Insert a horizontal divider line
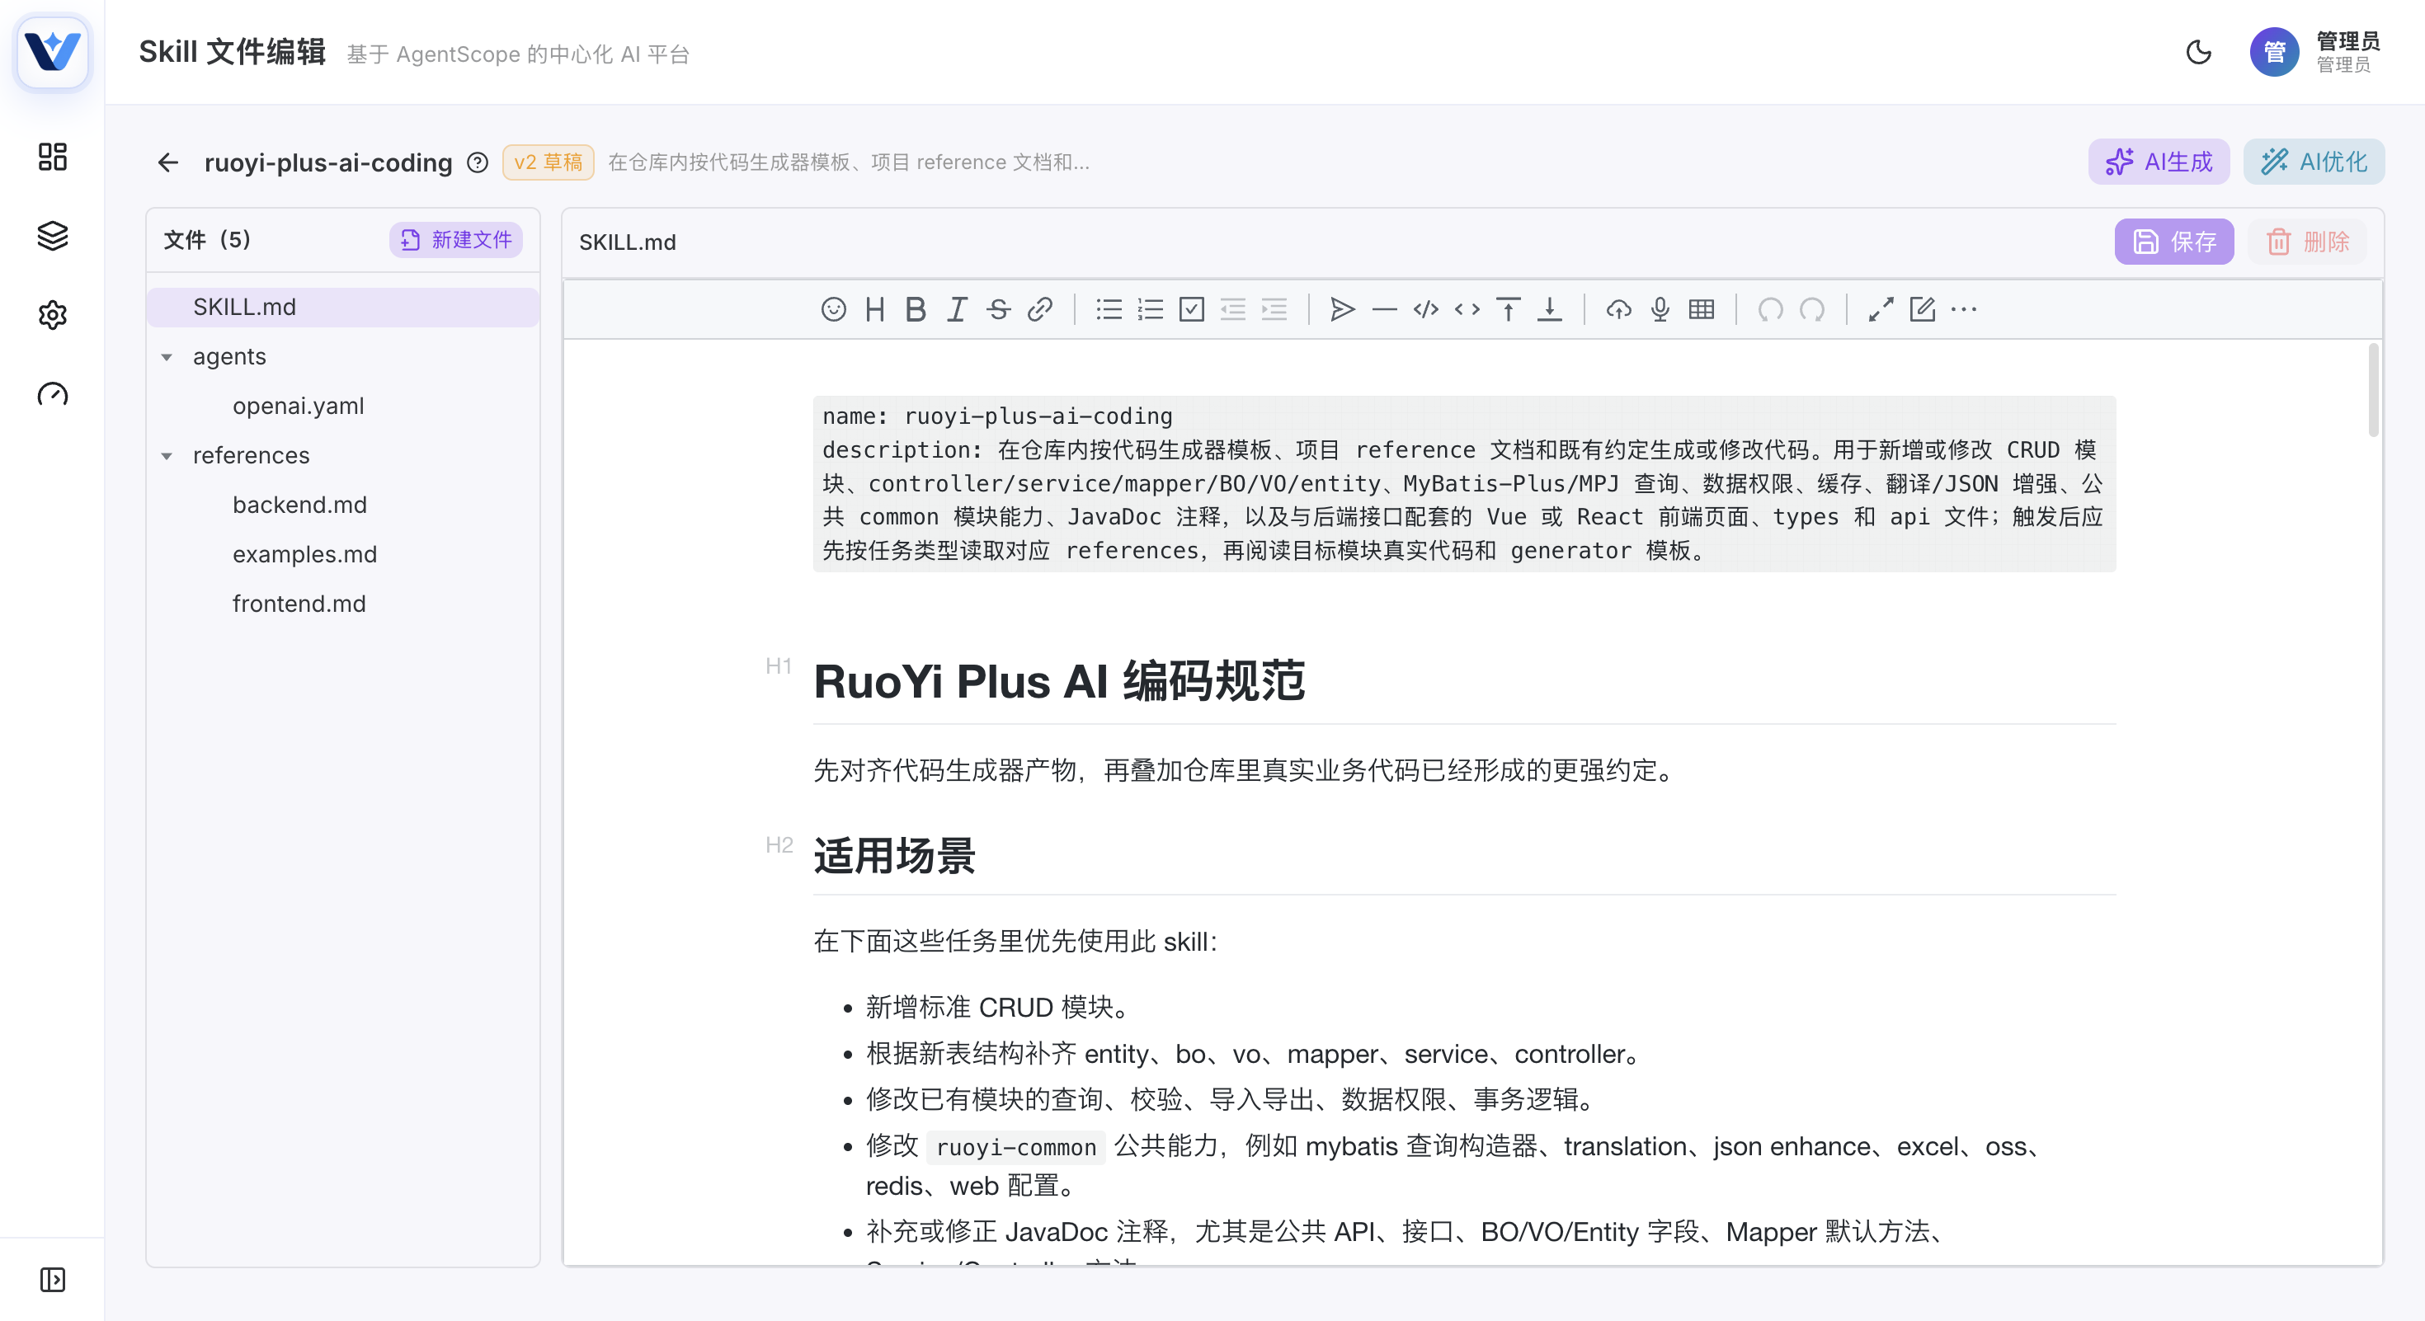2425x1321 pixels. pos(1384,309)
